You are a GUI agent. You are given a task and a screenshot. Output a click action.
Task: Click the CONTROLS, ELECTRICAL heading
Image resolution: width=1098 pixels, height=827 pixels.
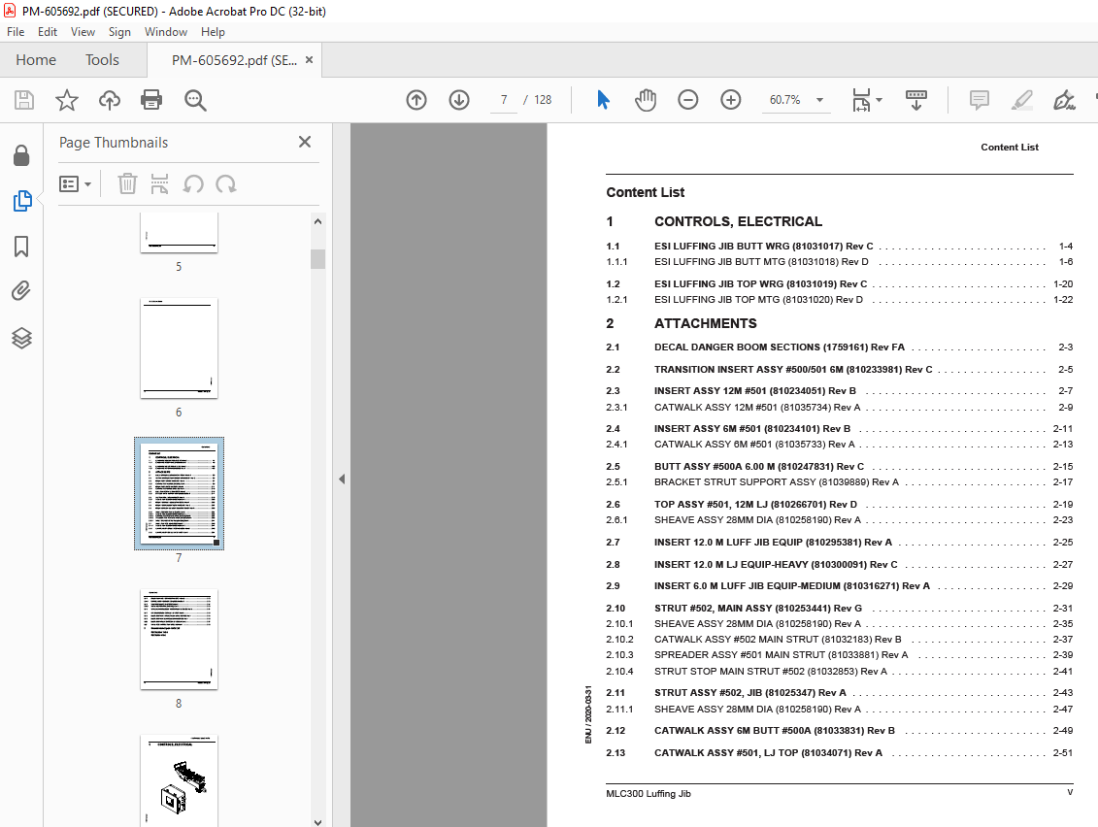point(738,221)
